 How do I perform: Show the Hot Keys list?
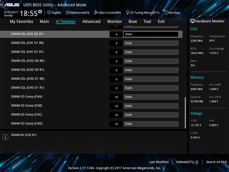(x=174, y=12)
